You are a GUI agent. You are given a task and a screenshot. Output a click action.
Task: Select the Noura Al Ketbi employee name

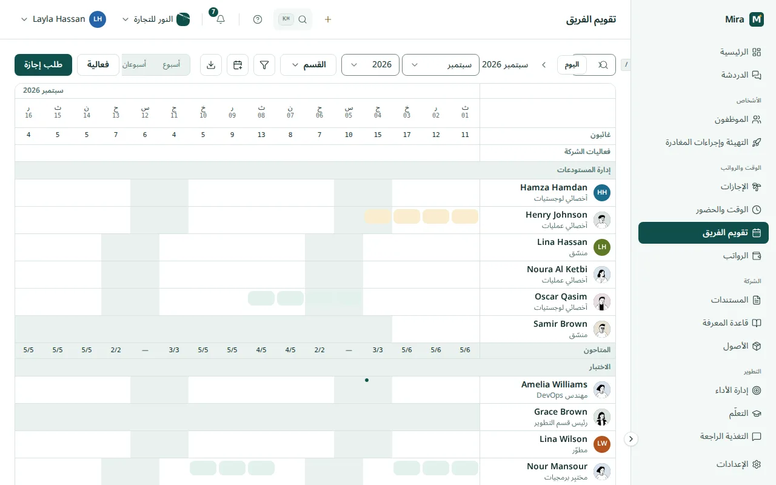point(557,269)
